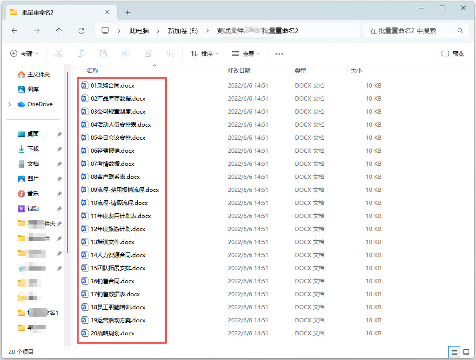Select file 06经费报销.docx

(x=112, y=151)
